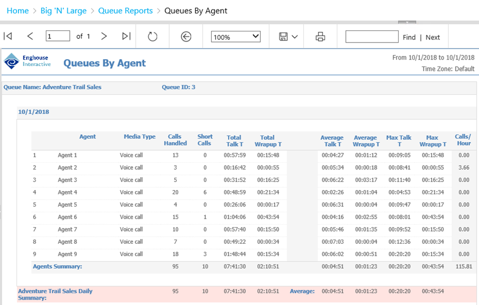Click Next search result button
The width and height of the screenshot is (479, 305).
(x=433, y=37)
